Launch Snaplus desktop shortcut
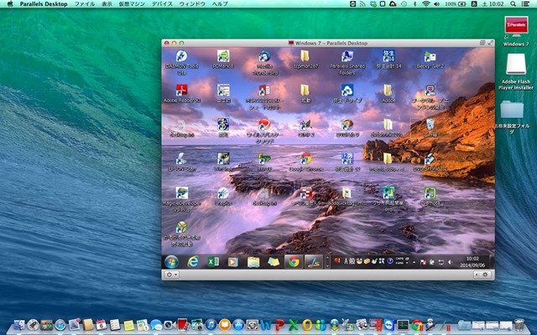 pos(223,196)
